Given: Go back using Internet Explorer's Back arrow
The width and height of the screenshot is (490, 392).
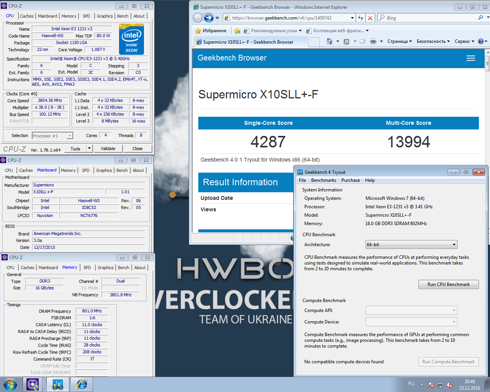Looking at the screenshot, I should pyautogui.click(x=198, y=18).
